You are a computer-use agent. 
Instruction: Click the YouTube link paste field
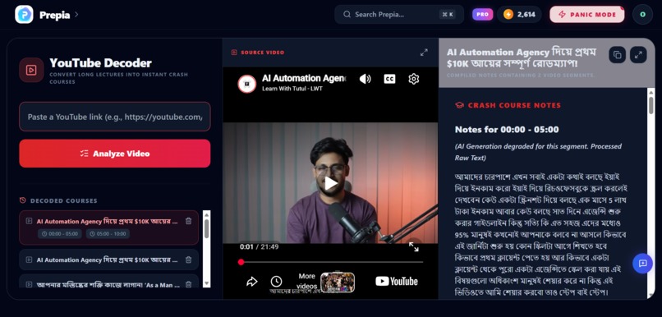115,117
